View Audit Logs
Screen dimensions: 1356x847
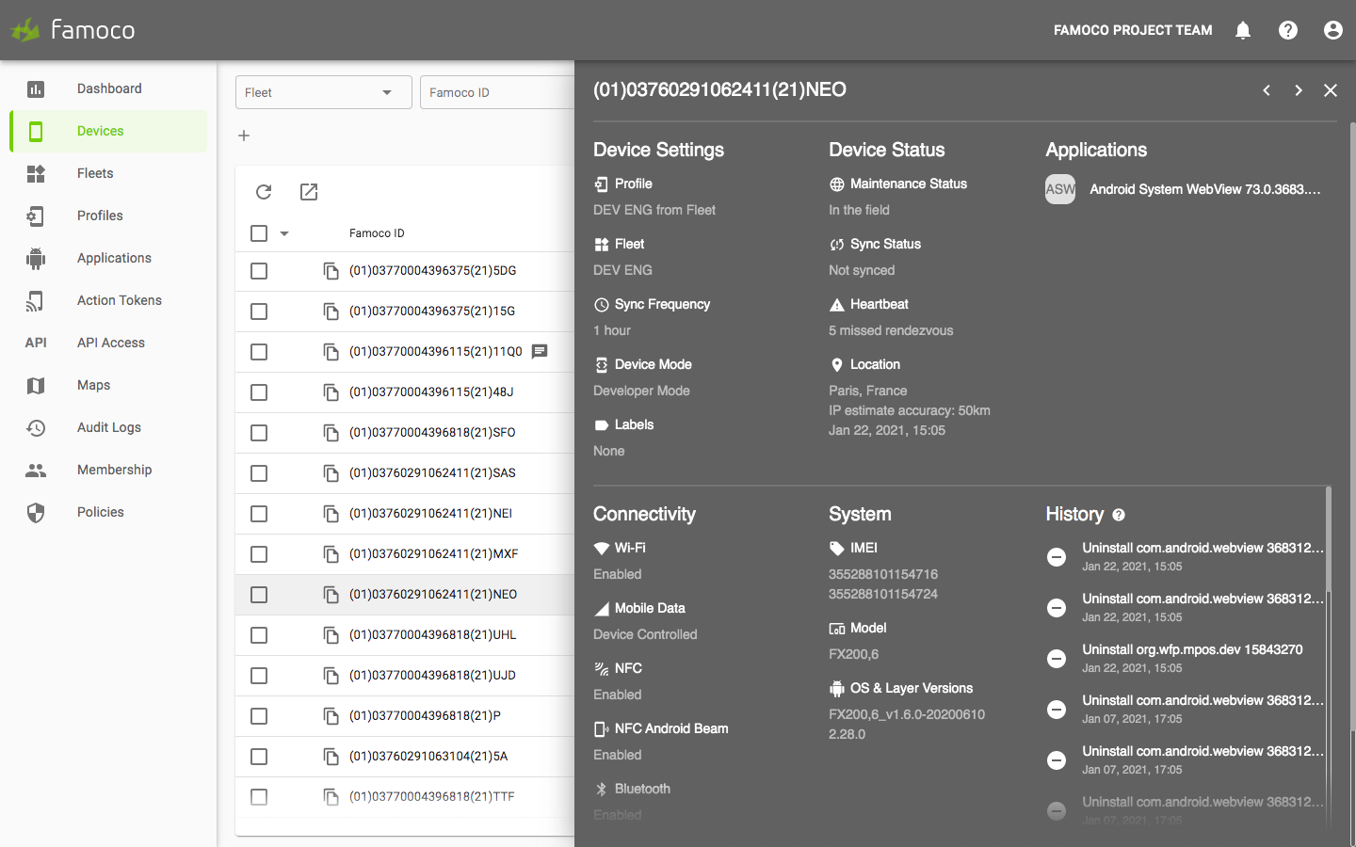(x=108, y=427)
